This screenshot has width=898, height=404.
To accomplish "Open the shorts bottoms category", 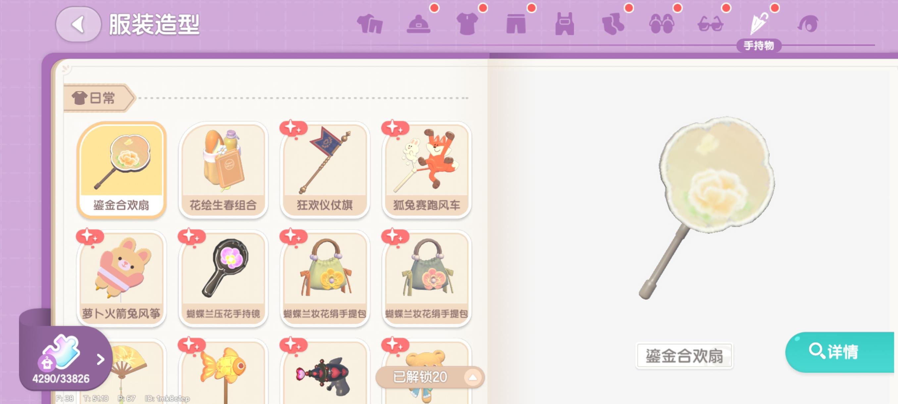I will coord(516,24).
